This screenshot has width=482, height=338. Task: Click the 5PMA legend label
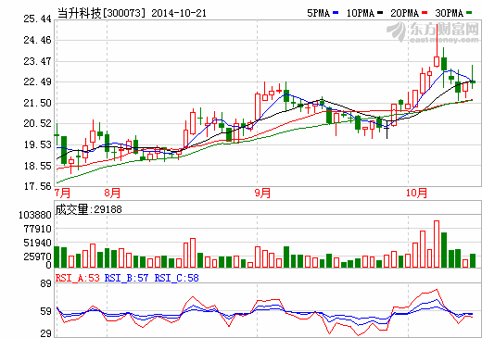click(x=318, y=13)
